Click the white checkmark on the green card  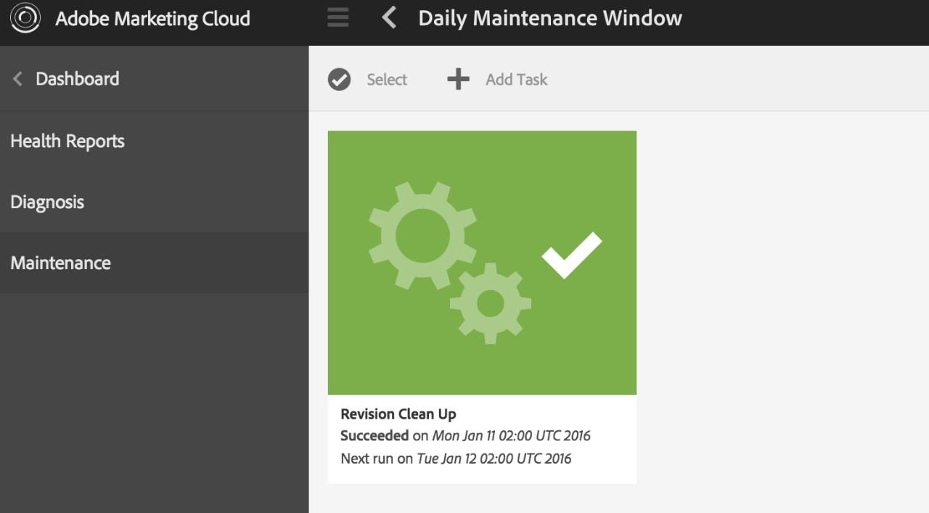(x=572, y=255)
